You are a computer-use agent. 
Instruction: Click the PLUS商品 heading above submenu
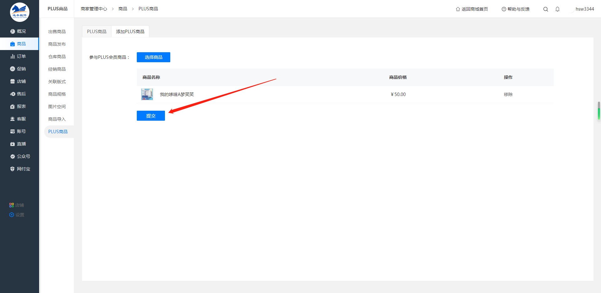coord(58,9)
